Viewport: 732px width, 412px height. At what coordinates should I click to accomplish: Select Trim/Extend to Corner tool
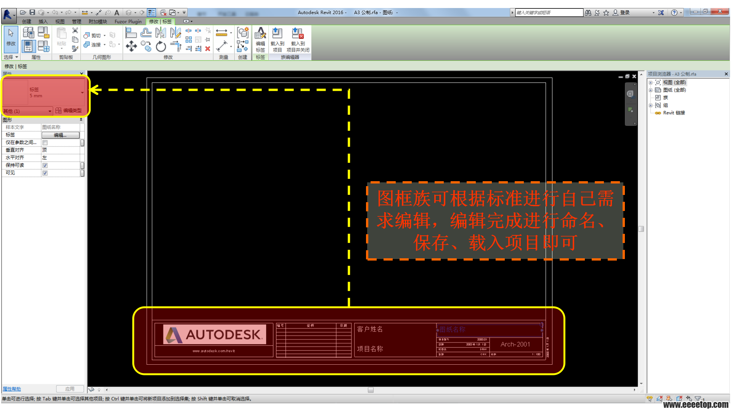click(x=175, y=47)
